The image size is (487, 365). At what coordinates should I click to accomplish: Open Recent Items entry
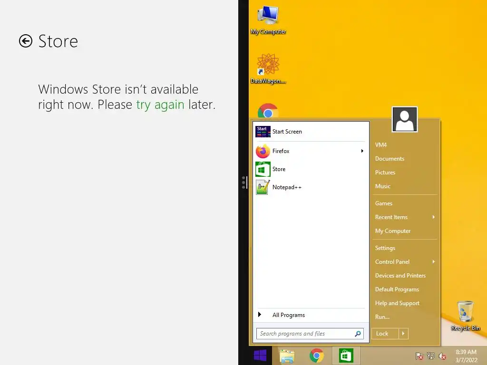pos(405,217)
